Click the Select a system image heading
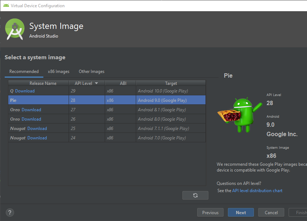Image resolution: width=307 pixels, height=221 pixels. coord(35,57)
